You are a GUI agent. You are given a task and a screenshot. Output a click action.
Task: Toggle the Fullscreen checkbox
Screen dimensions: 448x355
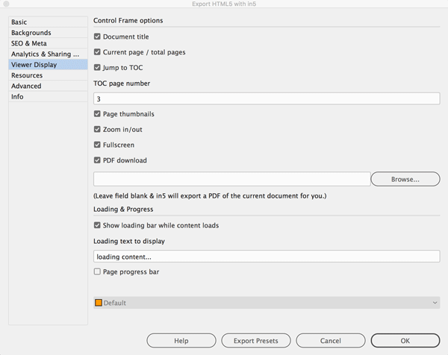97,145
